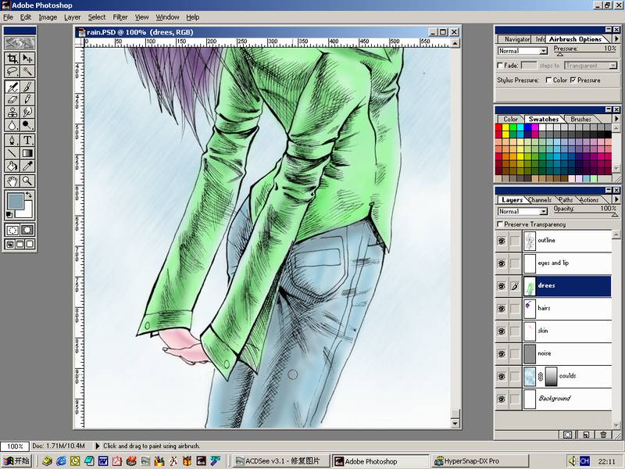Reset to default colors icon
Image resolution: width=625 pixels, height=469 pixels.
[9, 215]
